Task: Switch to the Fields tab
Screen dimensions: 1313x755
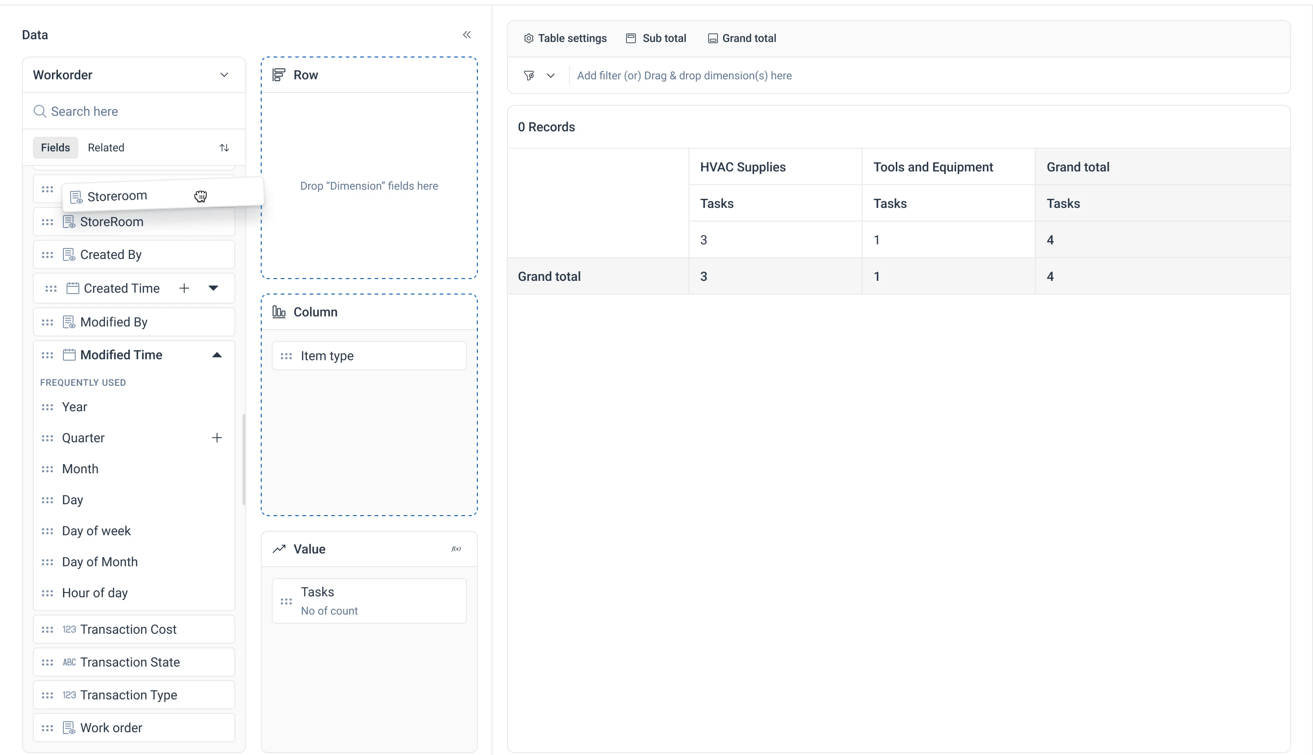Action: pyautogui.click(x=56, y=148)
